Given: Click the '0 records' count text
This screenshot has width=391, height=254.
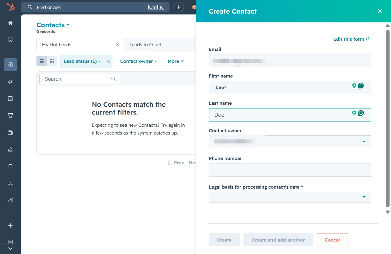Looking at the screenshot, I should click(46, 32).
